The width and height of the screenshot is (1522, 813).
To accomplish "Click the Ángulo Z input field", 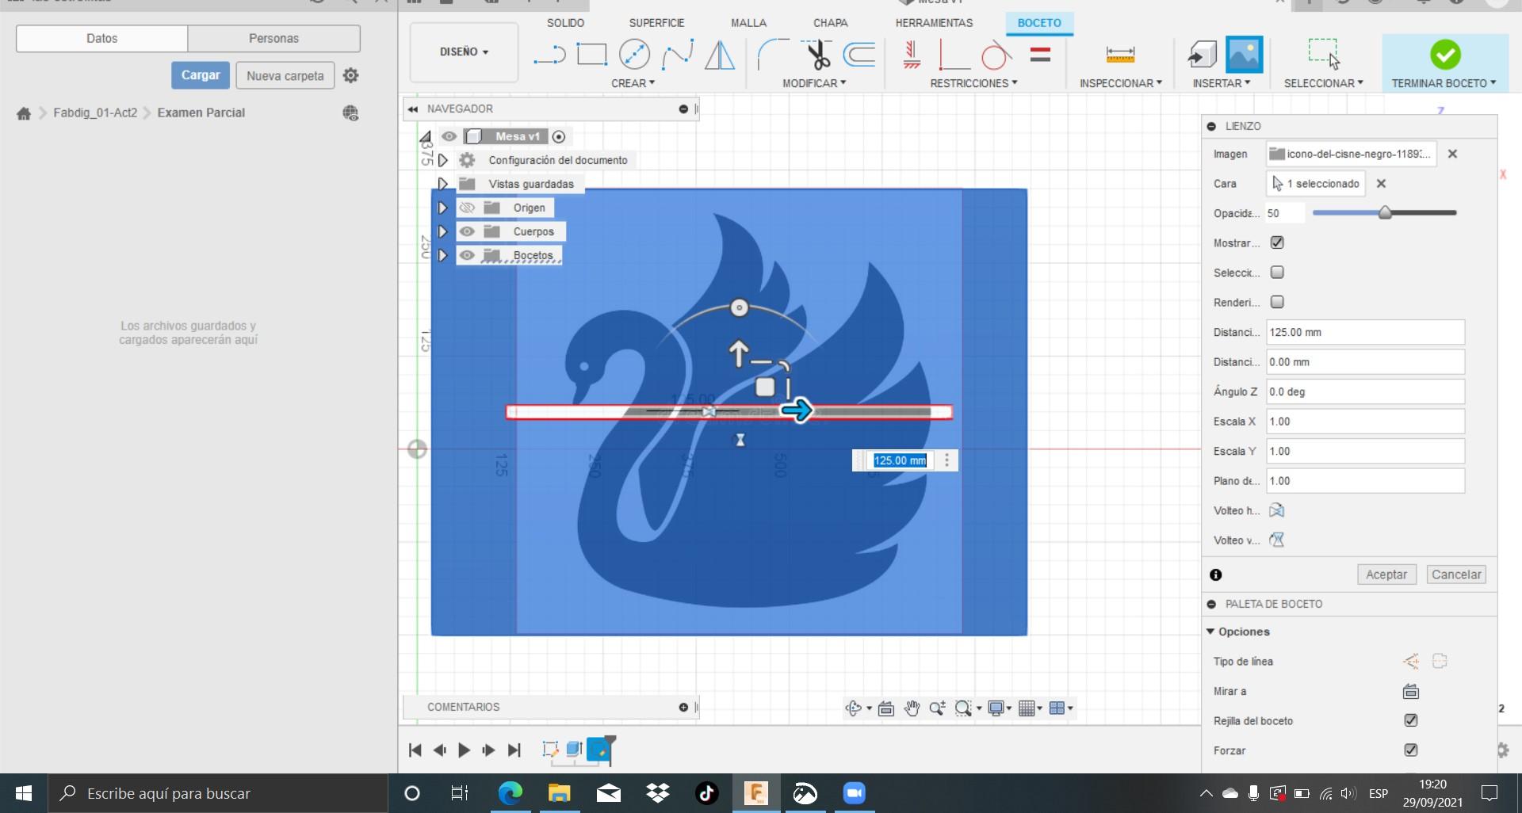I will [1364, 391].
